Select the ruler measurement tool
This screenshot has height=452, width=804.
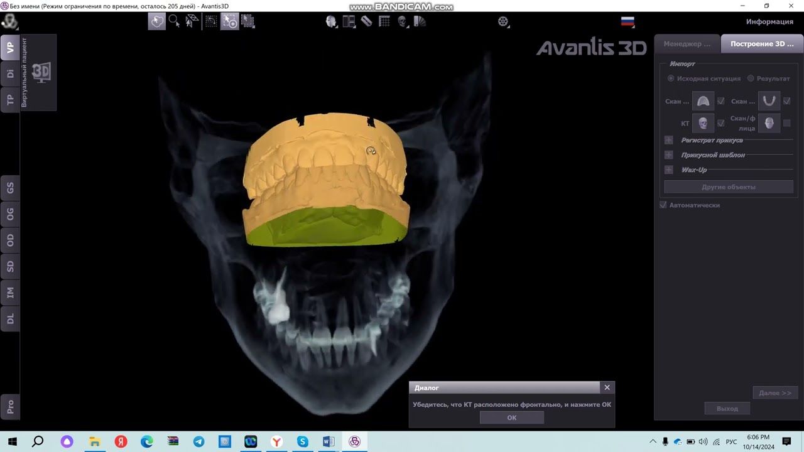[x=367, y=21]
